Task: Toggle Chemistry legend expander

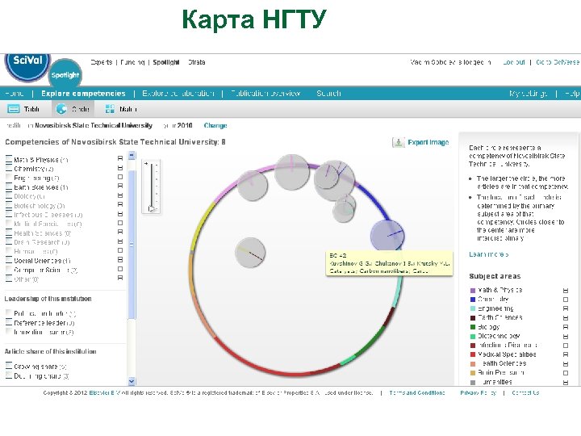Action: (566, 300)
